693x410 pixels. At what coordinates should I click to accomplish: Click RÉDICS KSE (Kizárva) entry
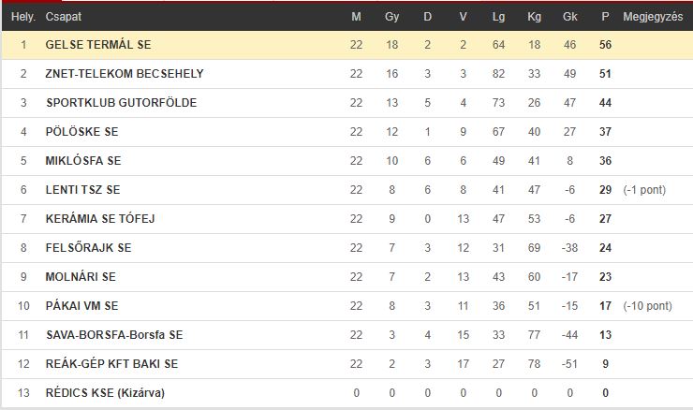[105, 393]
